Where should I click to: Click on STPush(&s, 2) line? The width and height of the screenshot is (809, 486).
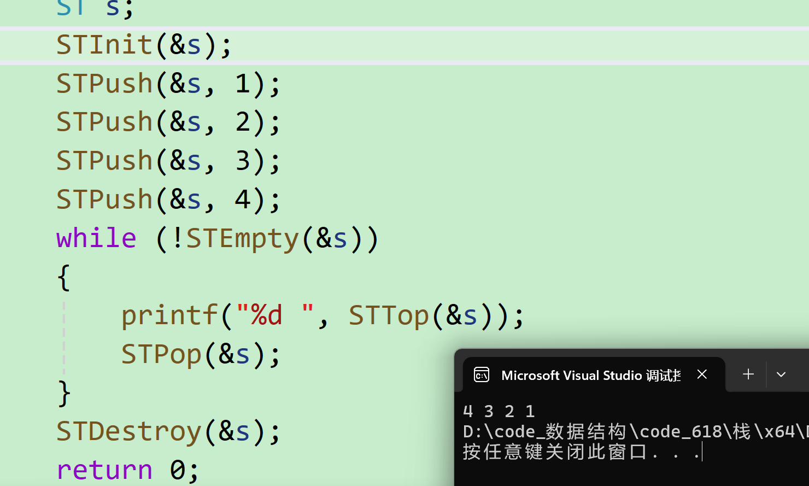[x=168, y=122]
